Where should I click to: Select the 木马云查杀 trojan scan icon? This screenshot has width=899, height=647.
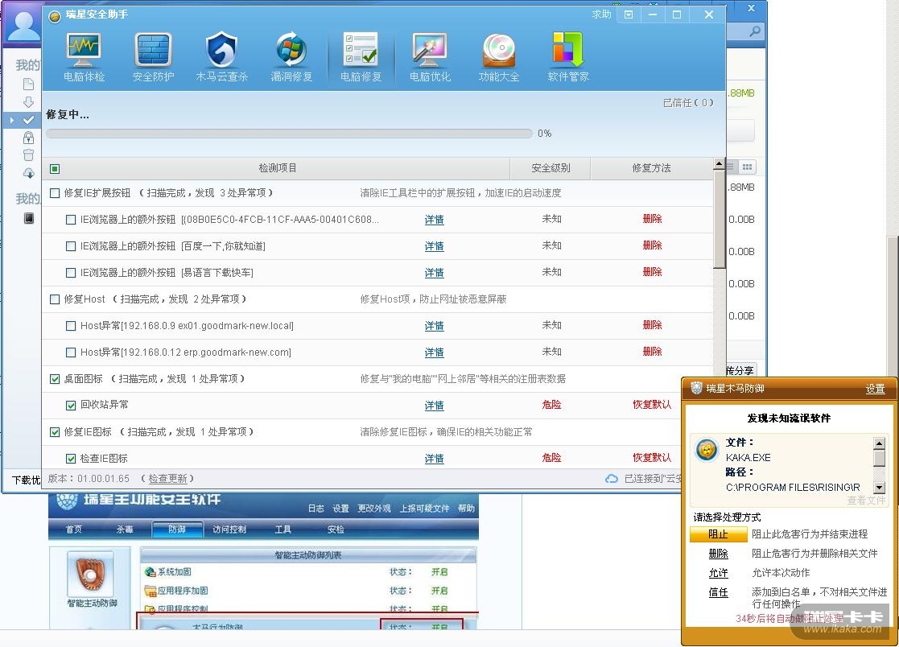(222, 57)
